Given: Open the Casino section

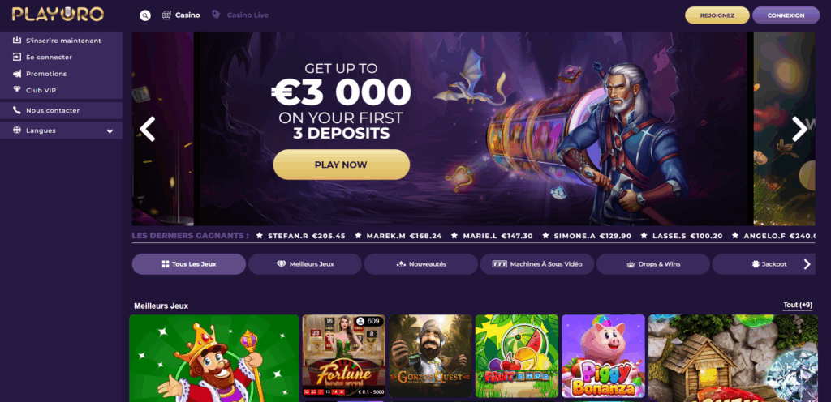Looking at the screenshot, I should tap(181, 15).
